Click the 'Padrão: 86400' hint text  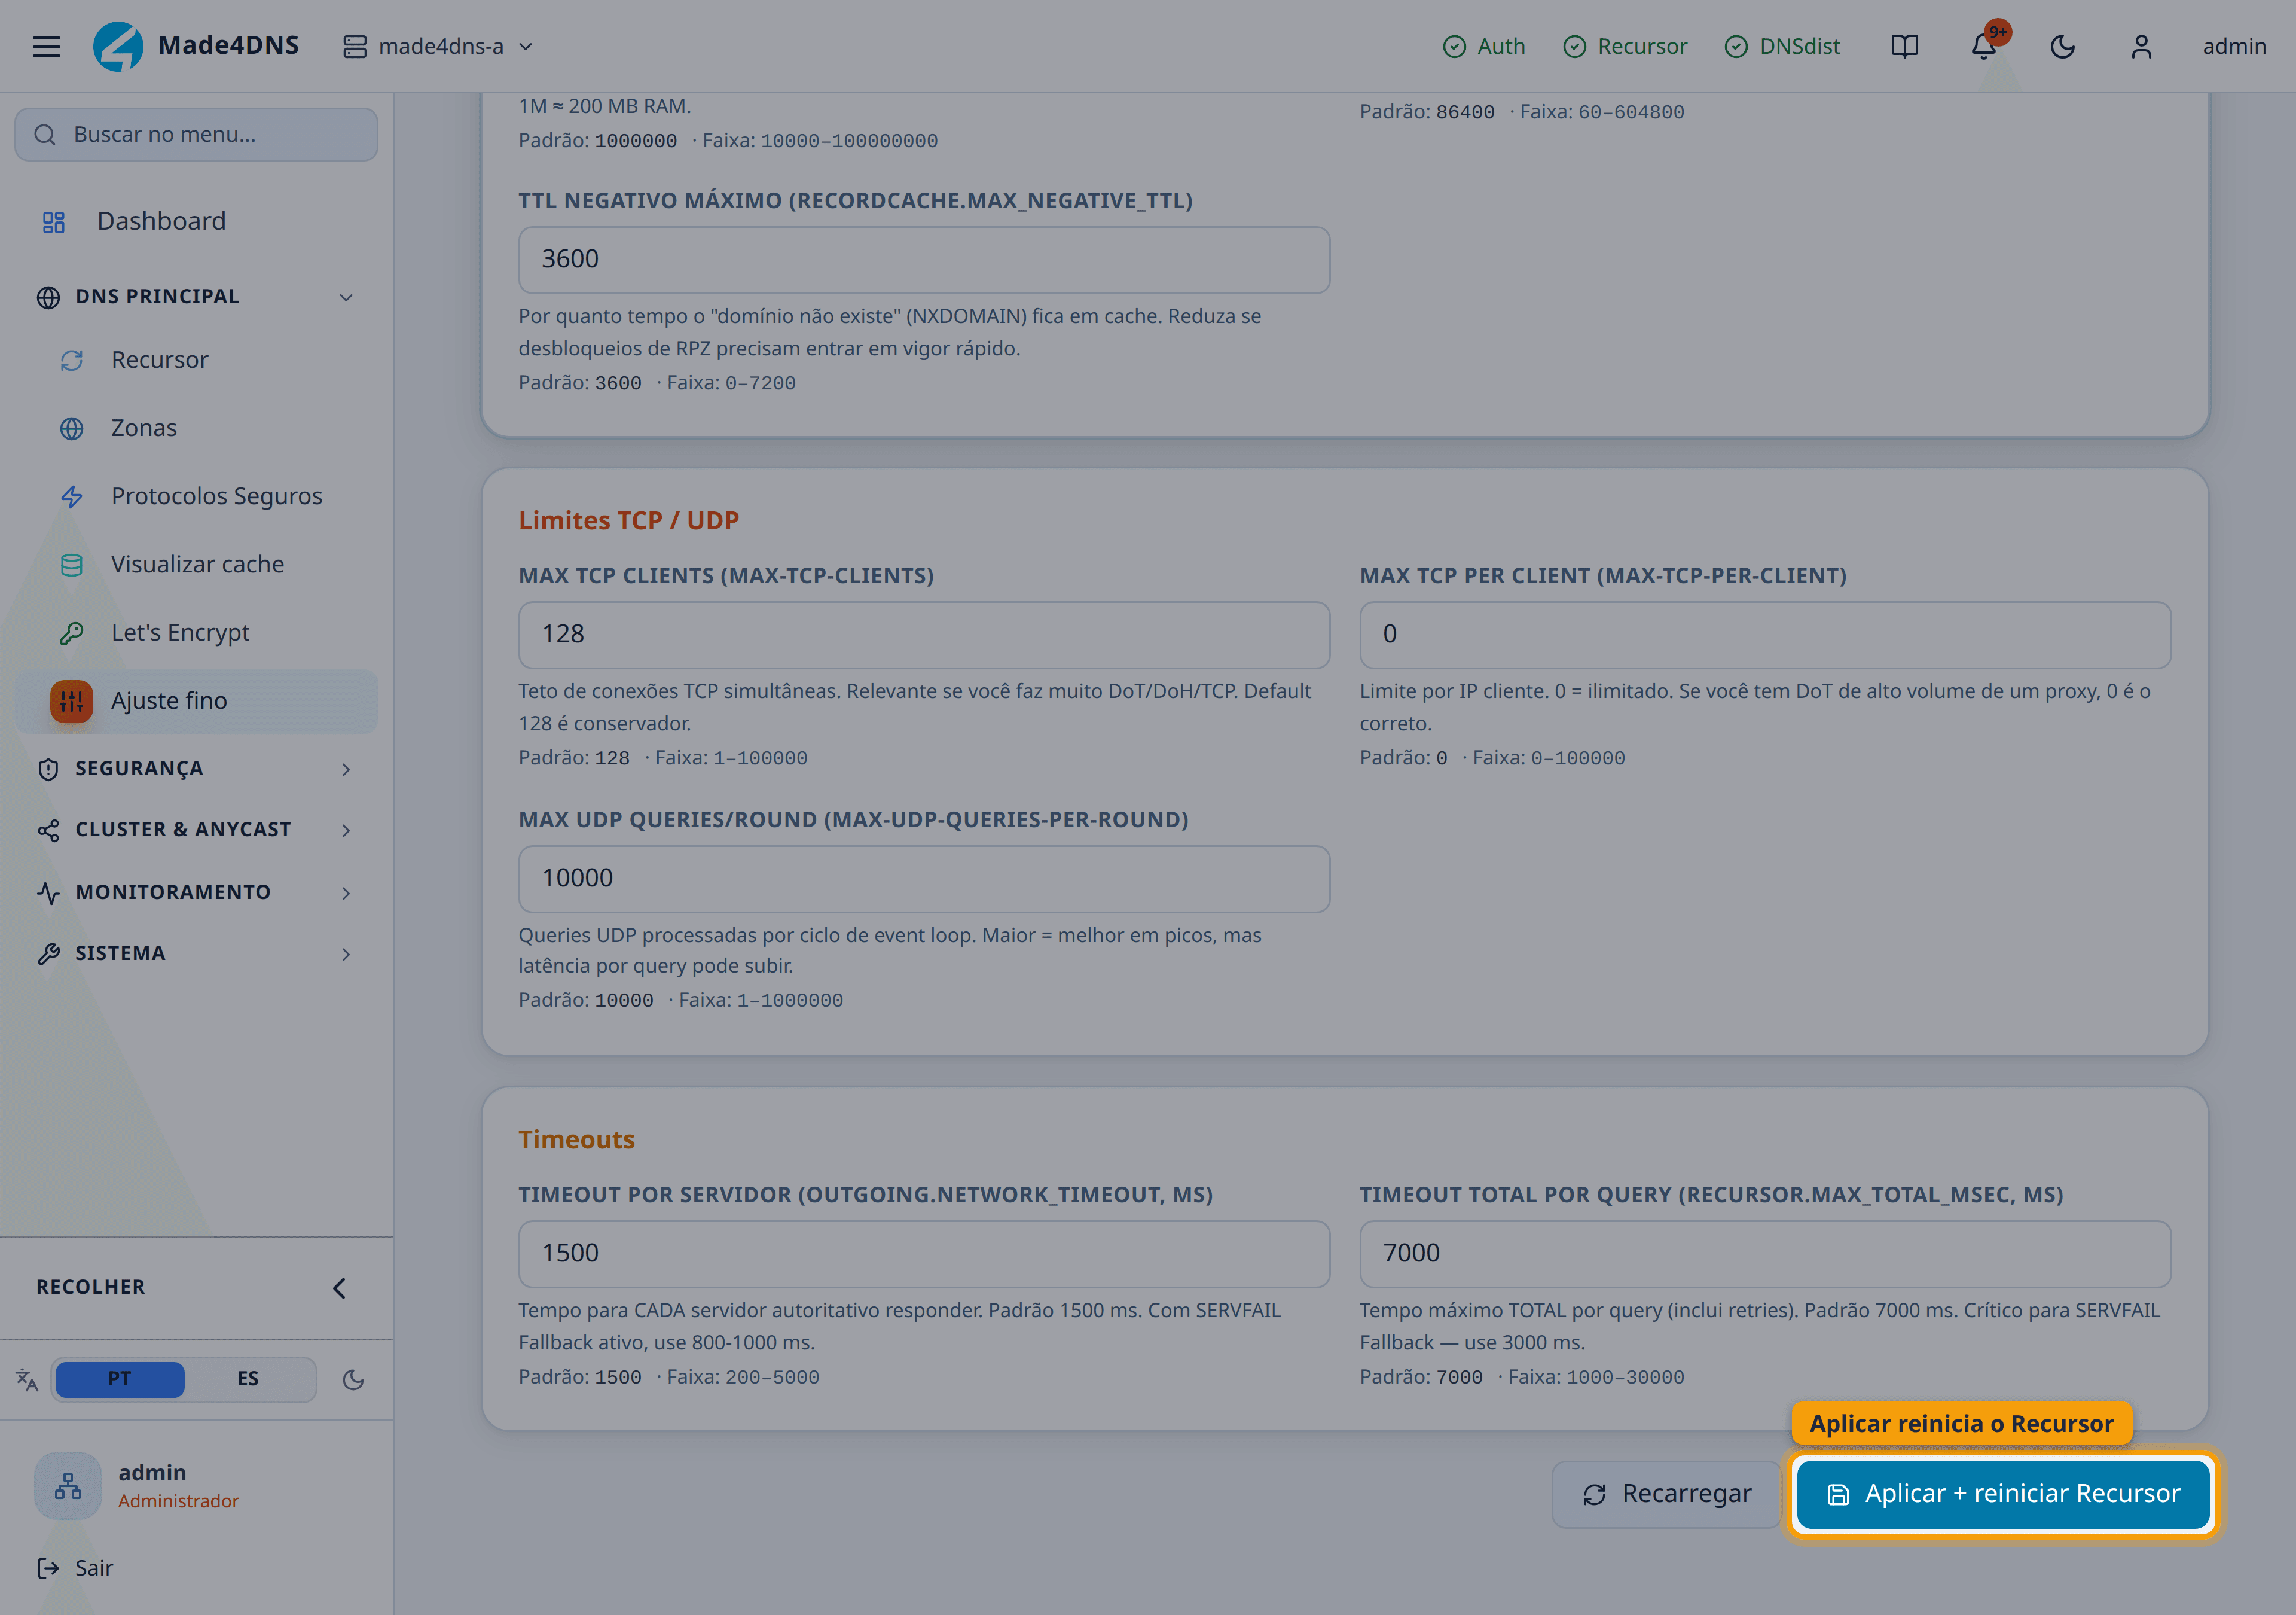tap(1427, 112)
